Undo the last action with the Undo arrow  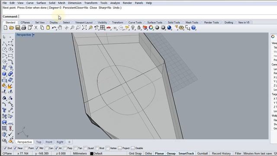click(54, 28)
